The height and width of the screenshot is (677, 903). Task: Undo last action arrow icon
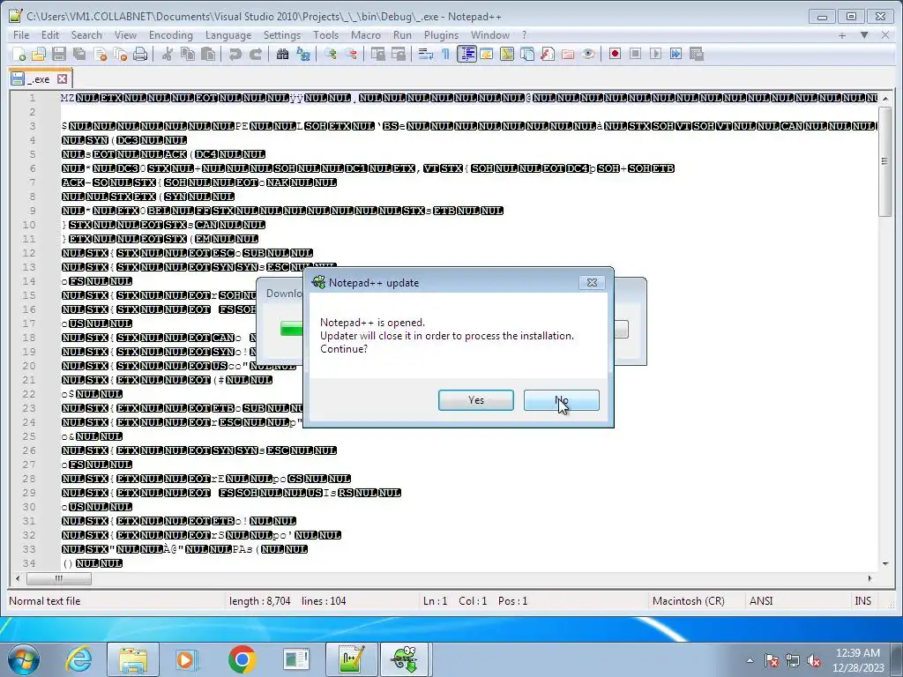pyautogui.click(x=235, y=54)
